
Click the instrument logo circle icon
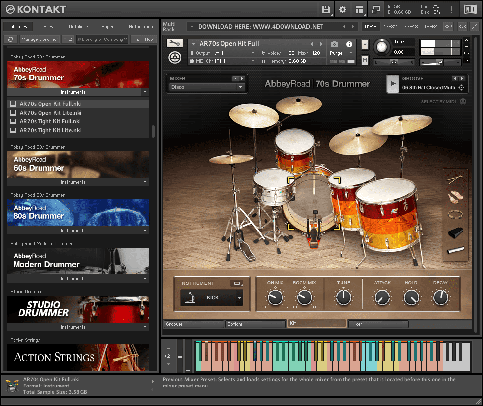(x=175, y=58)
